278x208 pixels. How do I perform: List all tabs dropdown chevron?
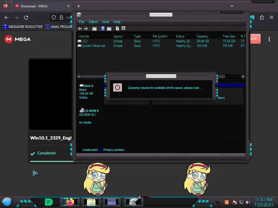(232, 6)
